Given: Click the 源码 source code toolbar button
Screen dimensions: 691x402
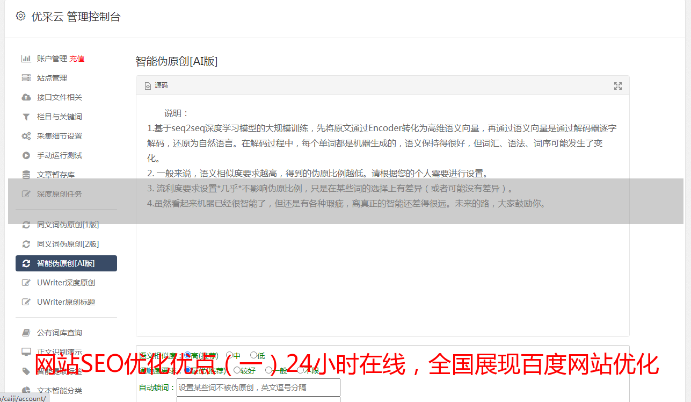Looking at the screenshot, I should [156, 85].
